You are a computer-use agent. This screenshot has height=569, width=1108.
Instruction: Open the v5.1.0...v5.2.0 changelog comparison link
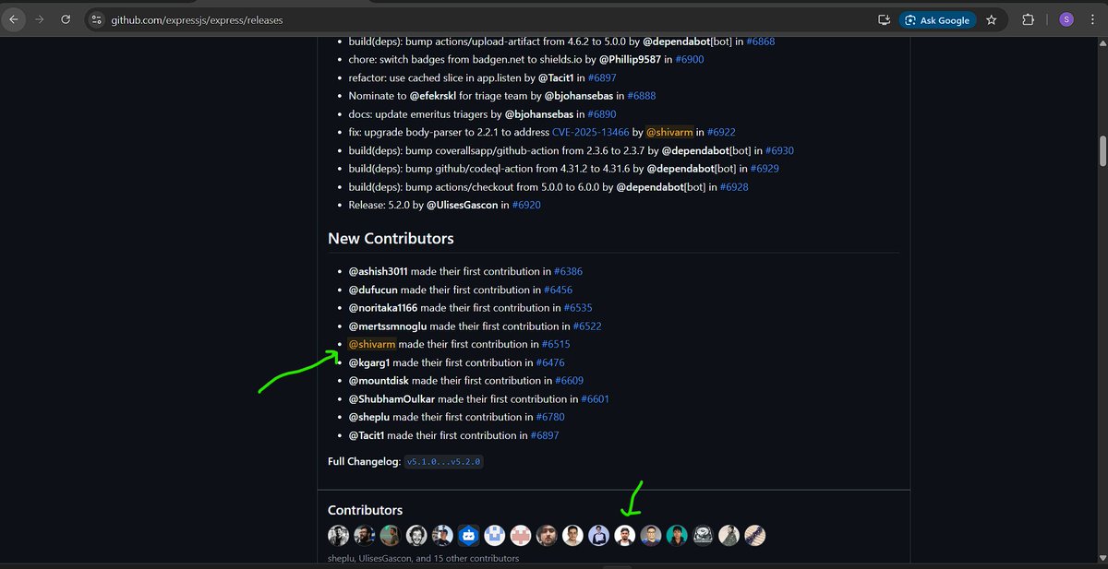(x=445, y=461)
